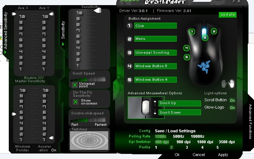The width and height of the screenshot is (254, 159).
Task: Open button 2 Menu assignment dropdown
Action: tap(156, 39)
